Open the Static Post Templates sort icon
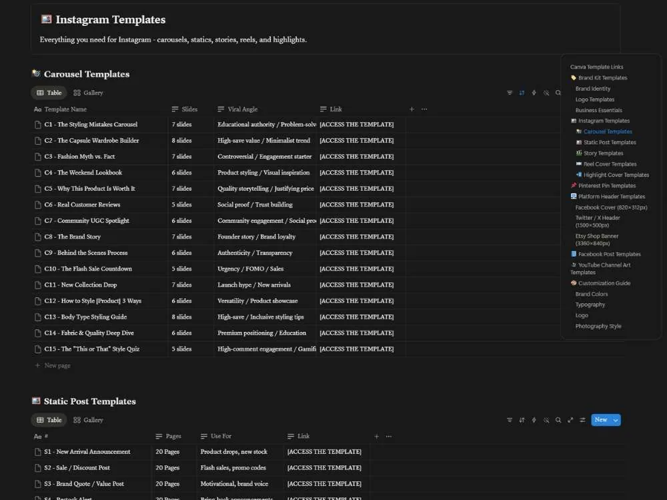 [x=522, y=420]
